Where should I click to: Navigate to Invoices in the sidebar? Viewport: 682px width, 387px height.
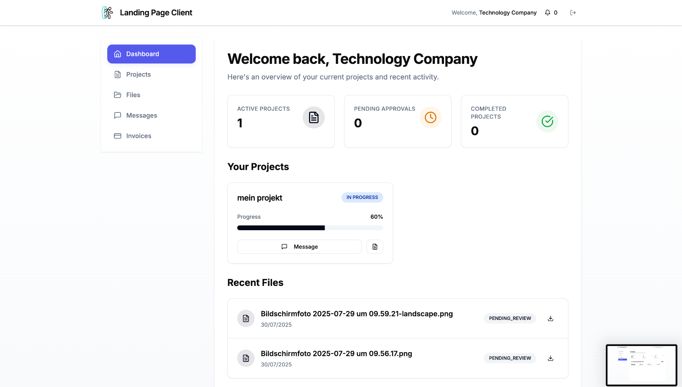point(139,136)
